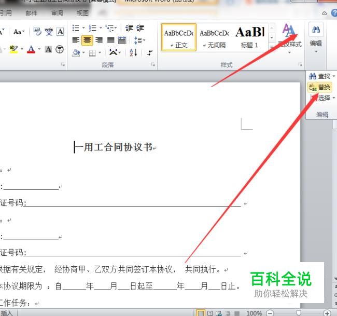Switch to Web Layout view icon
This screenshot has height=316, width=337.
coord(219,313)
